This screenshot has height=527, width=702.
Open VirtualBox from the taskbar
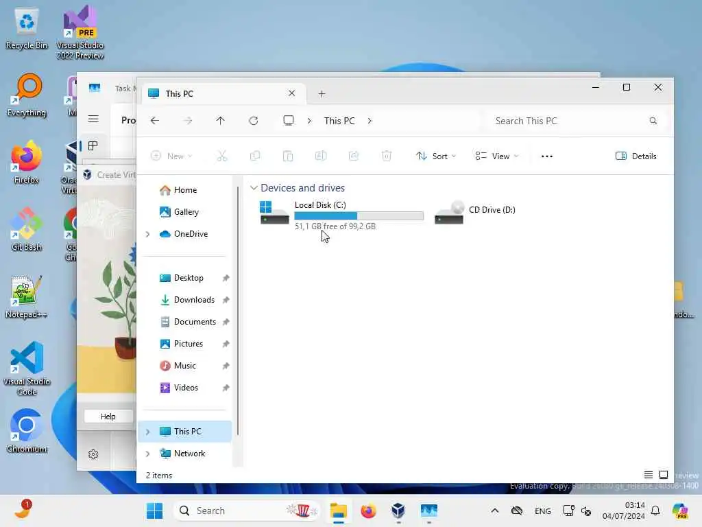(398, 511)
